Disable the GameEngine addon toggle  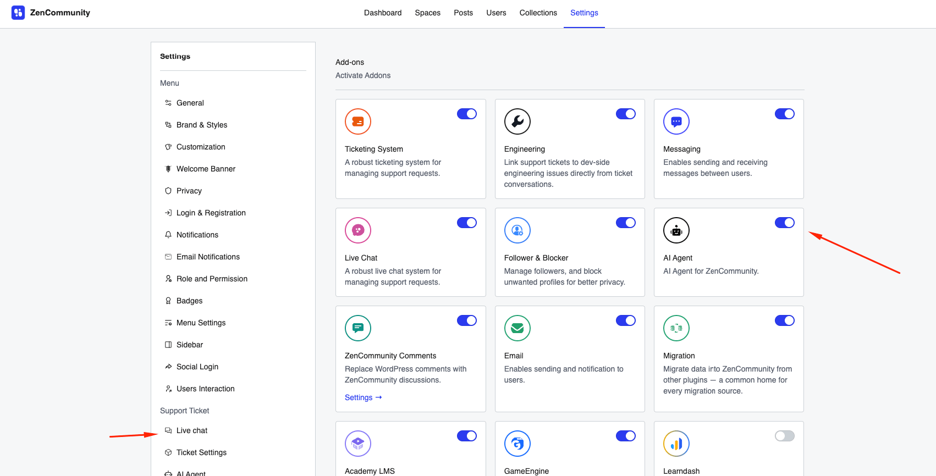626,436
